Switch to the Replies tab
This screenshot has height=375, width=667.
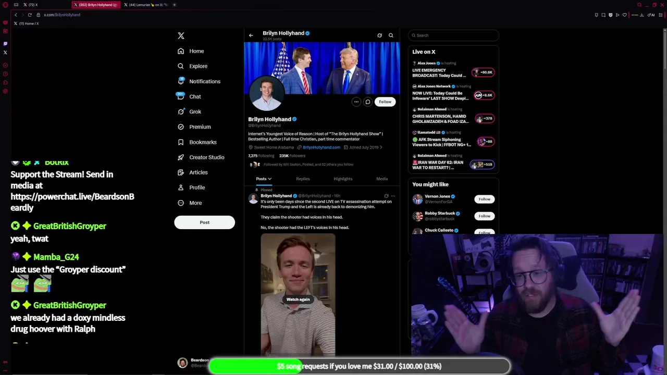(303, 179)
